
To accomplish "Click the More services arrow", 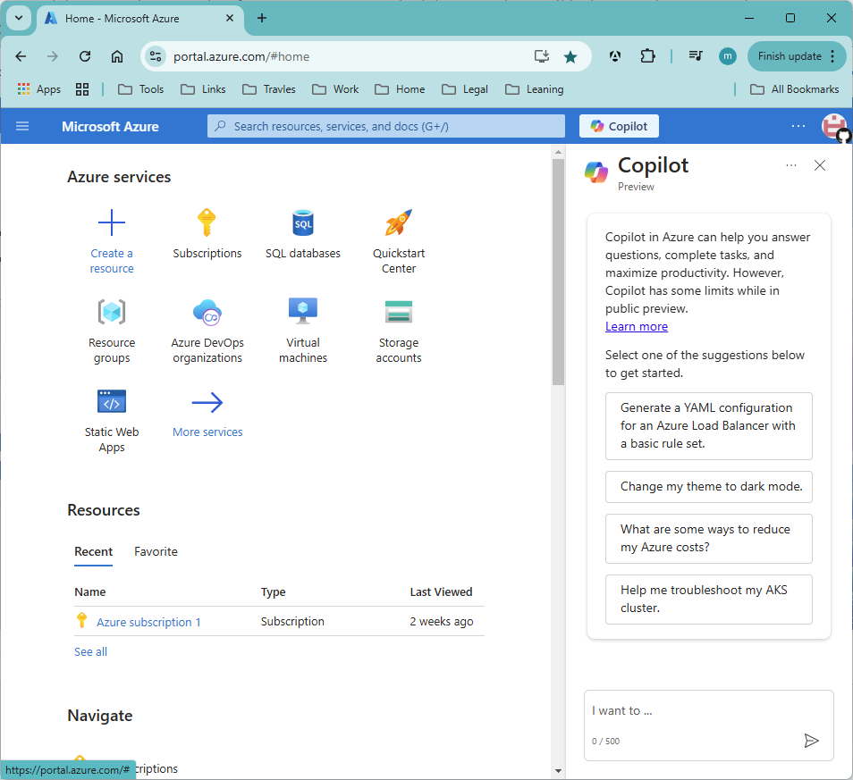I will tap(207, 402).
